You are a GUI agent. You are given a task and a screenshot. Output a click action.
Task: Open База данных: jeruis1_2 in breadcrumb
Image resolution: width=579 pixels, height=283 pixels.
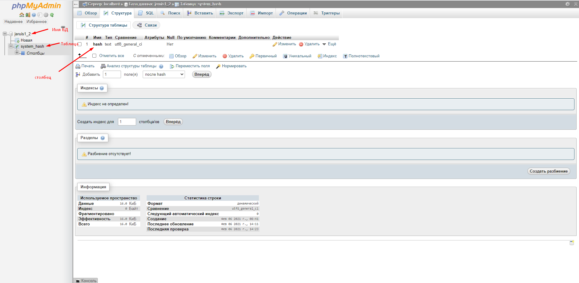coord(150,4)
